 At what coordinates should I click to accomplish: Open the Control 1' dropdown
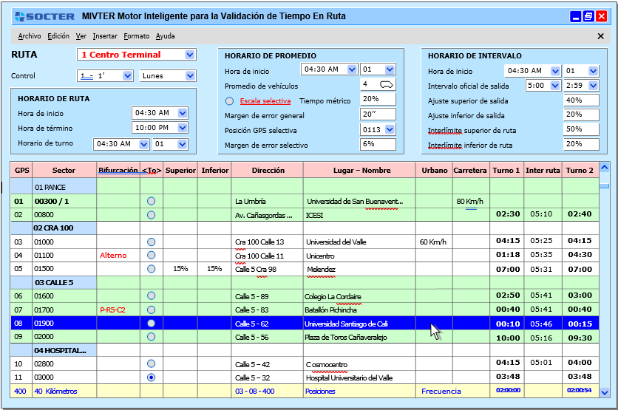click(x=127, y=75)
